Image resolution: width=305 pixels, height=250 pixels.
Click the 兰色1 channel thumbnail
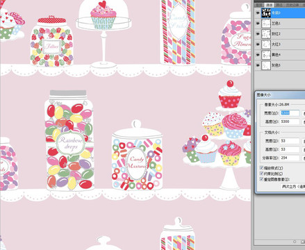tap(266, 24)
